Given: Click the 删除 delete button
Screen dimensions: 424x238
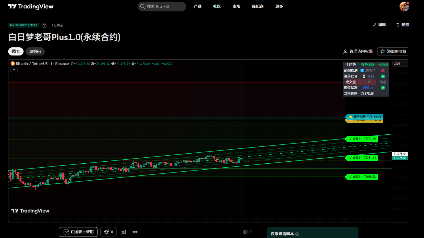Looking at the screenshot, I should (x=402, y=25).
